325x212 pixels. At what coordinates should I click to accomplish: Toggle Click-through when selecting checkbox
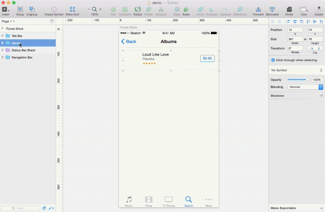(x=273, y=60)
